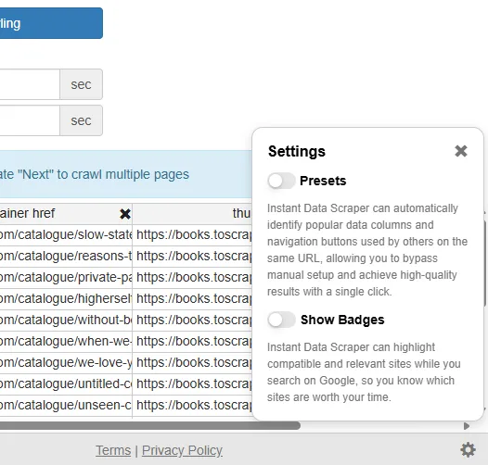Screen dimensions: 488x465
Task: Remove the container href column
Action: click(x=125, y=214)
